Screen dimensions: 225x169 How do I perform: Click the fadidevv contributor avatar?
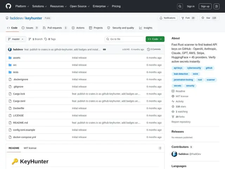click(174, 154)
